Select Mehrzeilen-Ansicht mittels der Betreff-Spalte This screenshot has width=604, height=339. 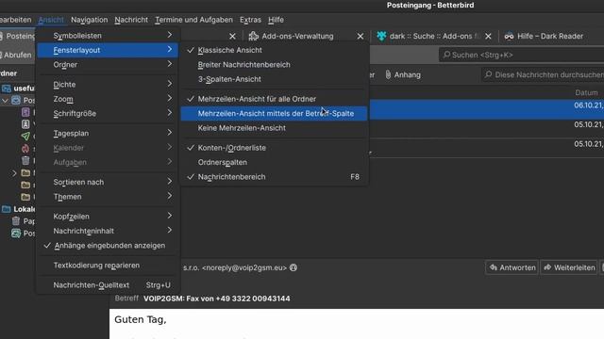(274, 113)
